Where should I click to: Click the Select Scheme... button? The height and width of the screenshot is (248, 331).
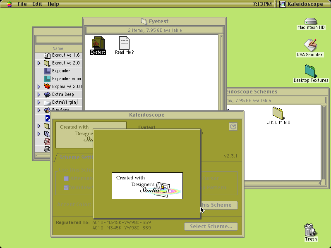211,227
